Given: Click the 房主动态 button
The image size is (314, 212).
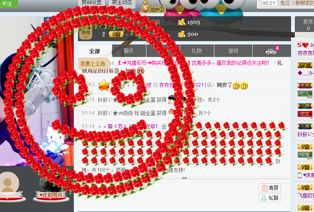Looking at the screenshot, I should (122, 2).
